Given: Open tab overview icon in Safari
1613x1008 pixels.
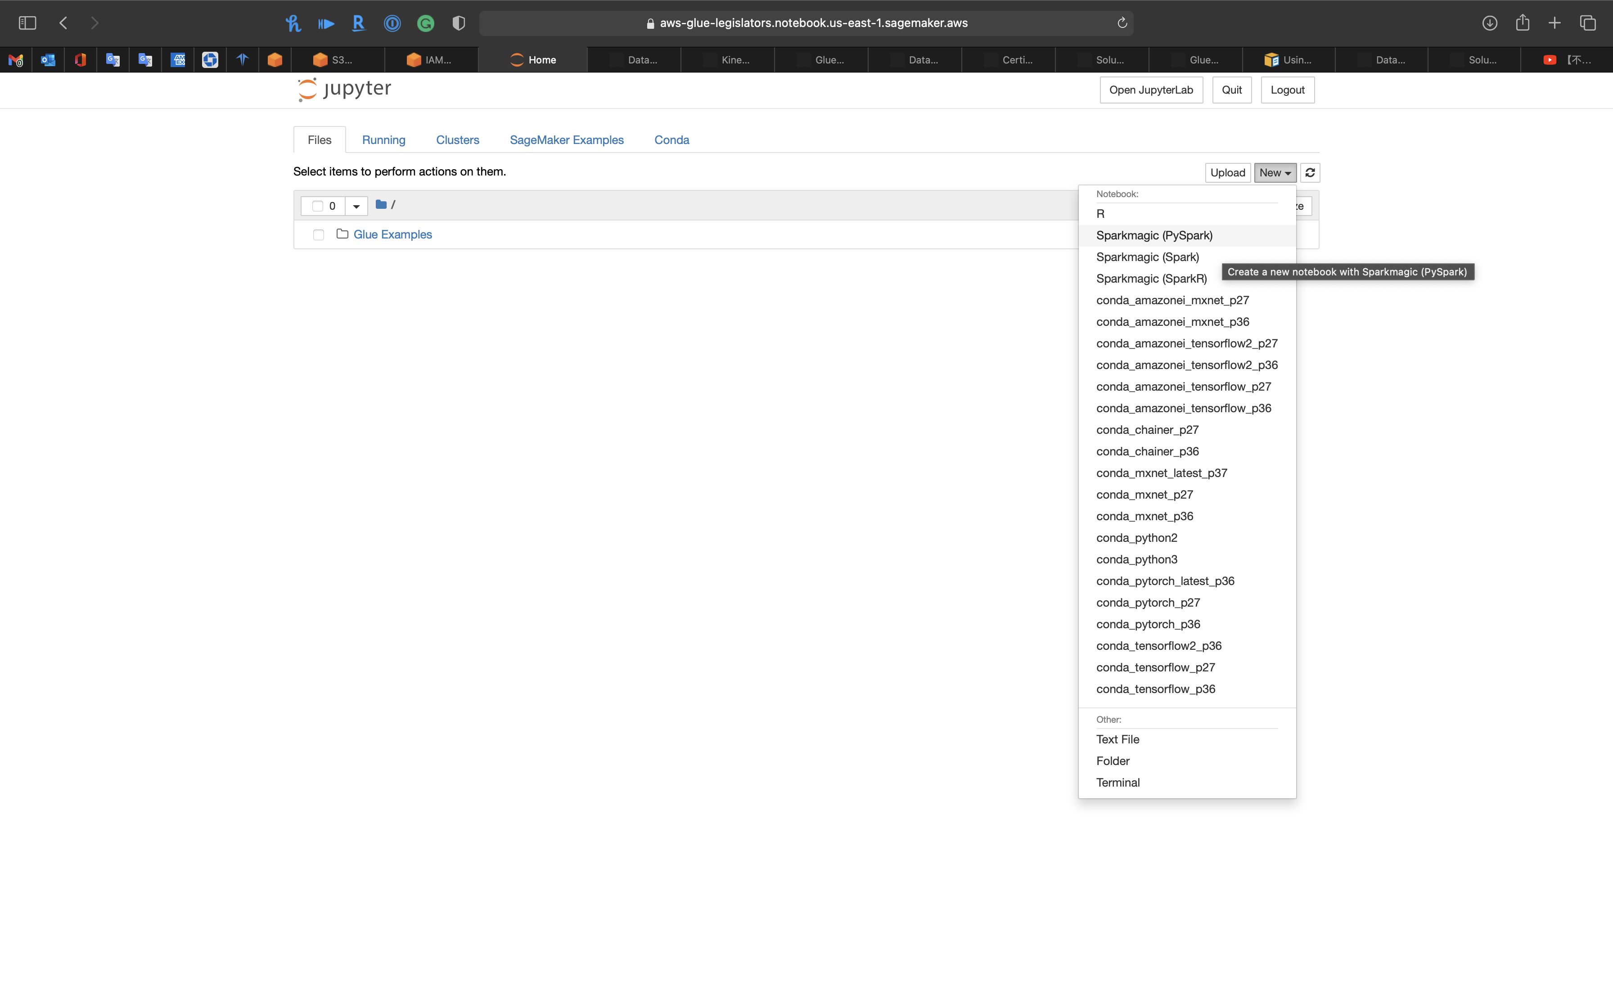Looking at the screenshot, I should coord(1588,22).
